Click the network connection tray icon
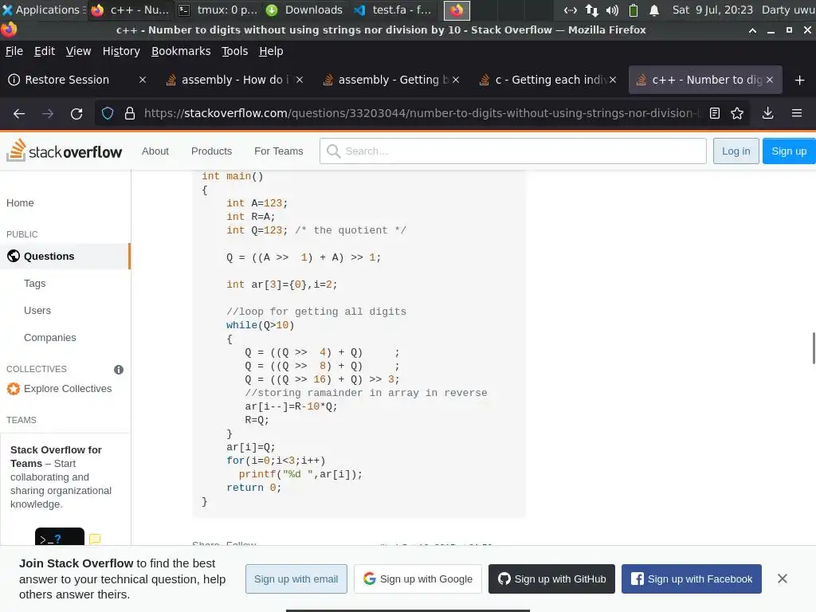This screenshot has width=816, height=612. pos(571,10)
